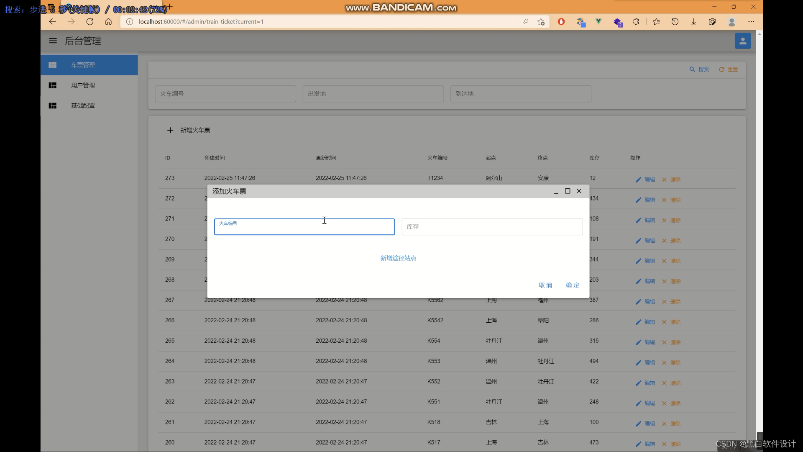Click the browser home icon
Viewport: 803px width, 452px height.
point(108,22)
